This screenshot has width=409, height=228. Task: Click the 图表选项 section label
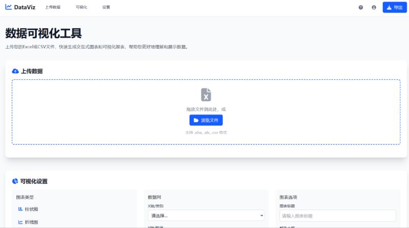pyautogui.click(x=288, y=197)
